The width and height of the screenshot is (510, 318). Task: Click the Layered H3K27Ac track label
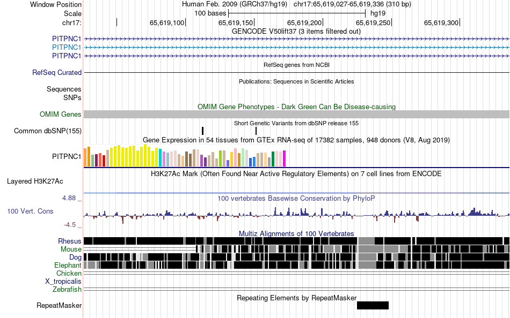35,181
